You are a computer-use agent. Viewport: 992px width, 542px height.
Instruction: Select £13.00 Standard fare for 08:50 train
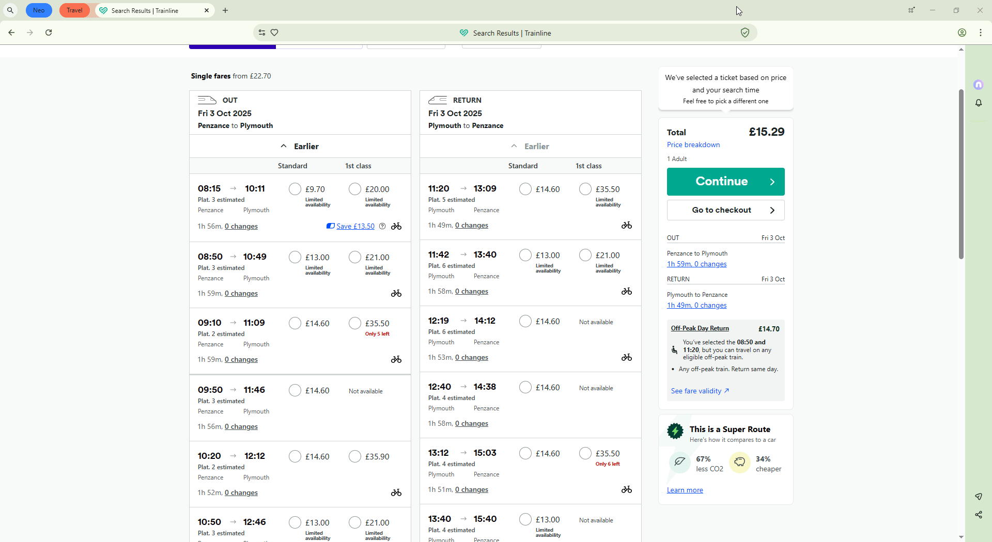[x=295, y=257]
